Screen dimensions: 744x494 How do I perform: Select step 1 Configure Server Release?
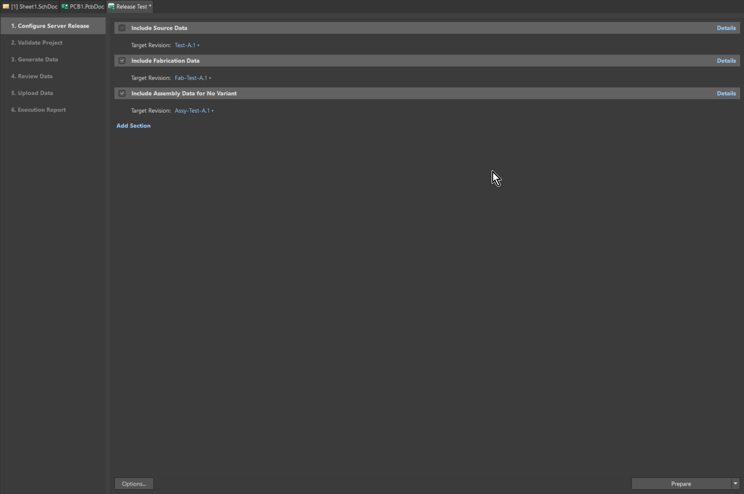[53, 26]
